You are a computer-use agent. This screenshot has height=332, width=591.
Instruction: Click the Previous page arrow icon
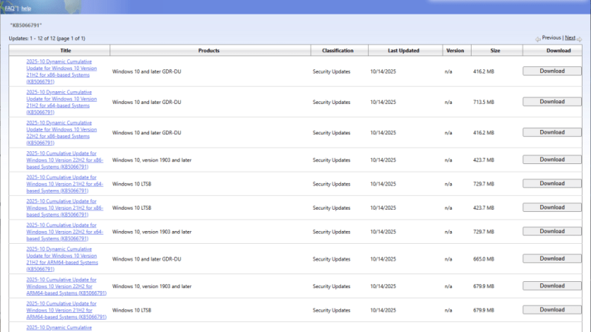(537, 38)
